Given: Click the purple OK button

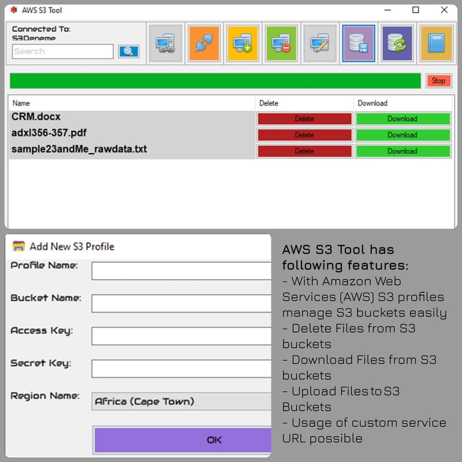Looking at the screenshot, I should pyautogui.click(x=182, y=440).
